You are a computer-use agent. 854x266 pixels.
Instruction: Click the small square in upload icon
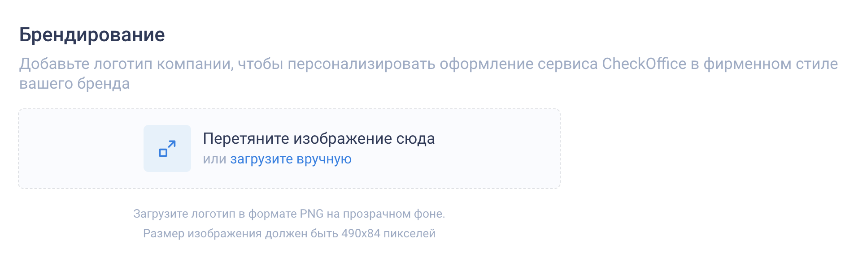163,153
